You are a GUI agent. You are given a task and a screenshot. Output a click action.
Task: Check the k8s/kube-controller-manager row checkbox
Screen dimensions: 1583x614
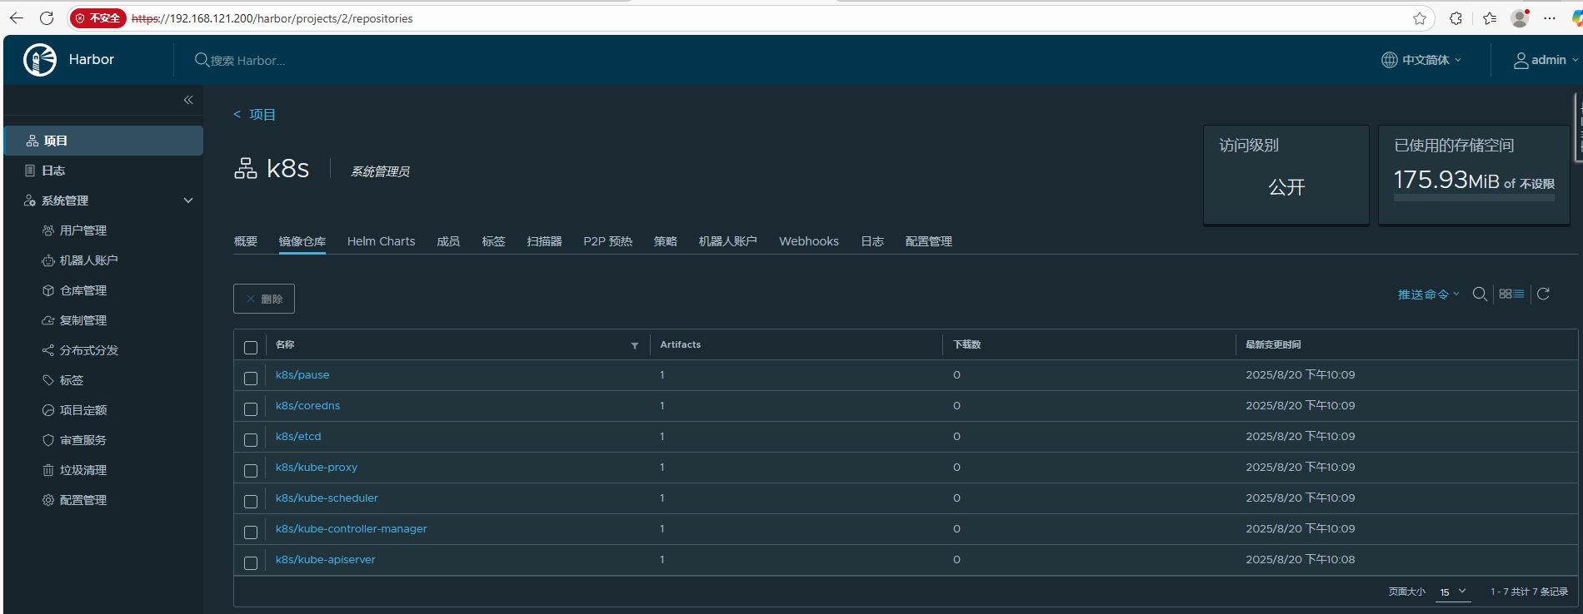(251, 532)
